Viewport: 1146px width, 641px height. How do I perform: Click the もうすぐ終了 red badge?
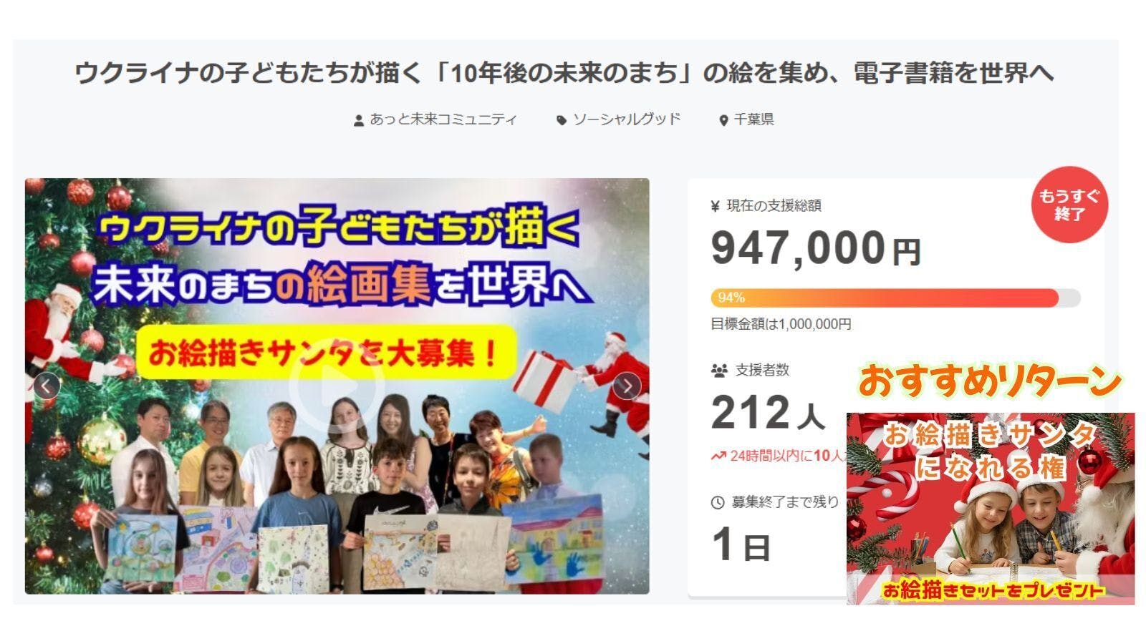(x=1069, y=205)
